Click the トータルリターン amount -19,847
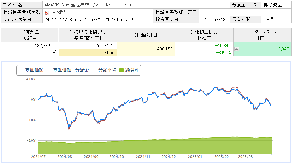The width and height of the screenshot is (292, 164). [x=281, y=49]
